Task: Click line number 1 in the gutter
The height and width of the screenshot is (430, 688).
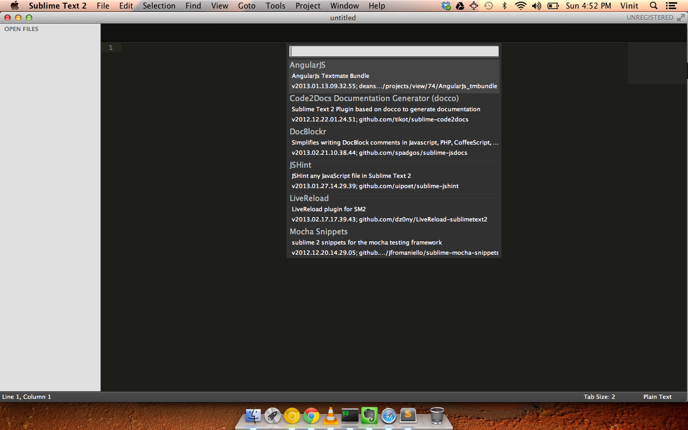Action: (111, 48)
